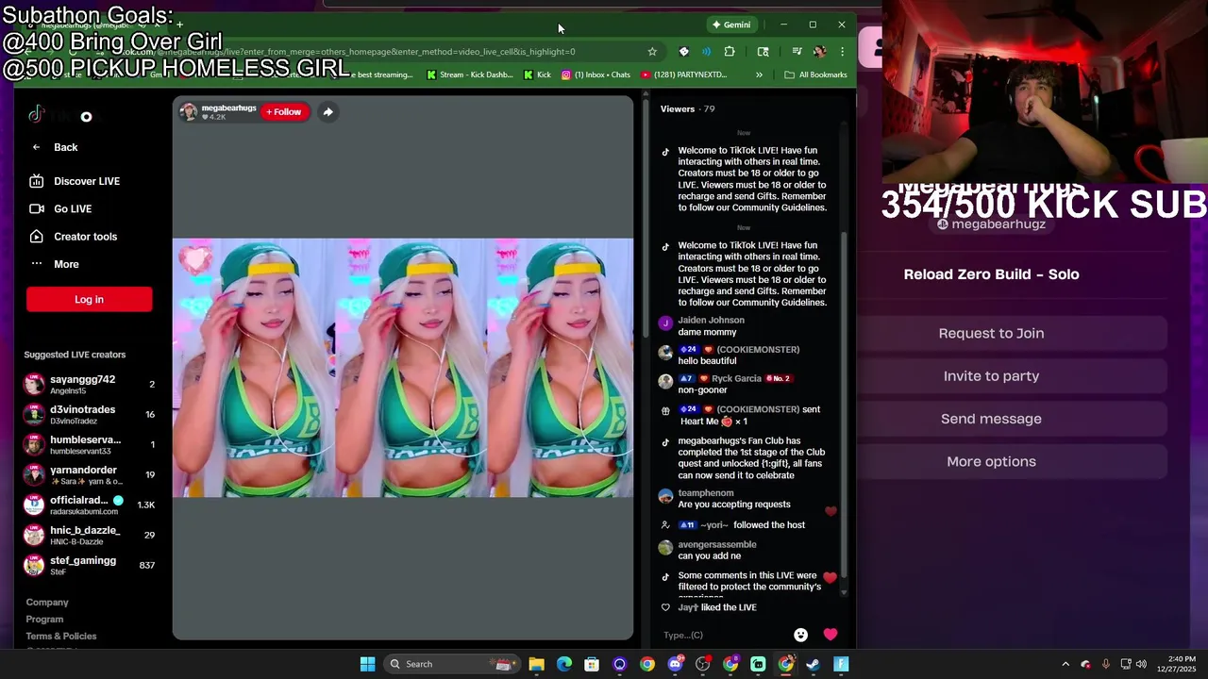Open File Explorer from taskbar
Viewport: 1208px width, 679px height.
click(536, 664)
